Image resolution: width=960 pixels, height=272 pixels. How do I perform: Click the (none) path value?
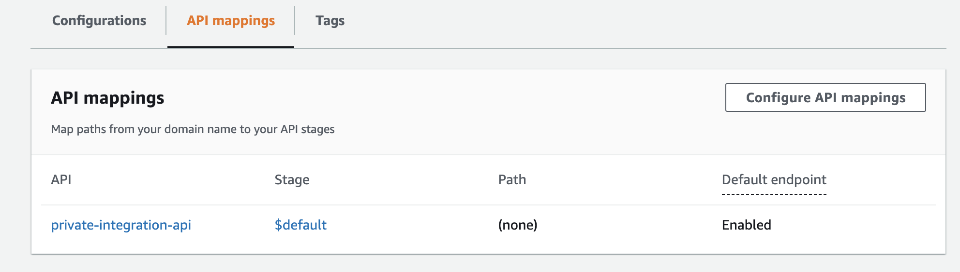point(518,225)
